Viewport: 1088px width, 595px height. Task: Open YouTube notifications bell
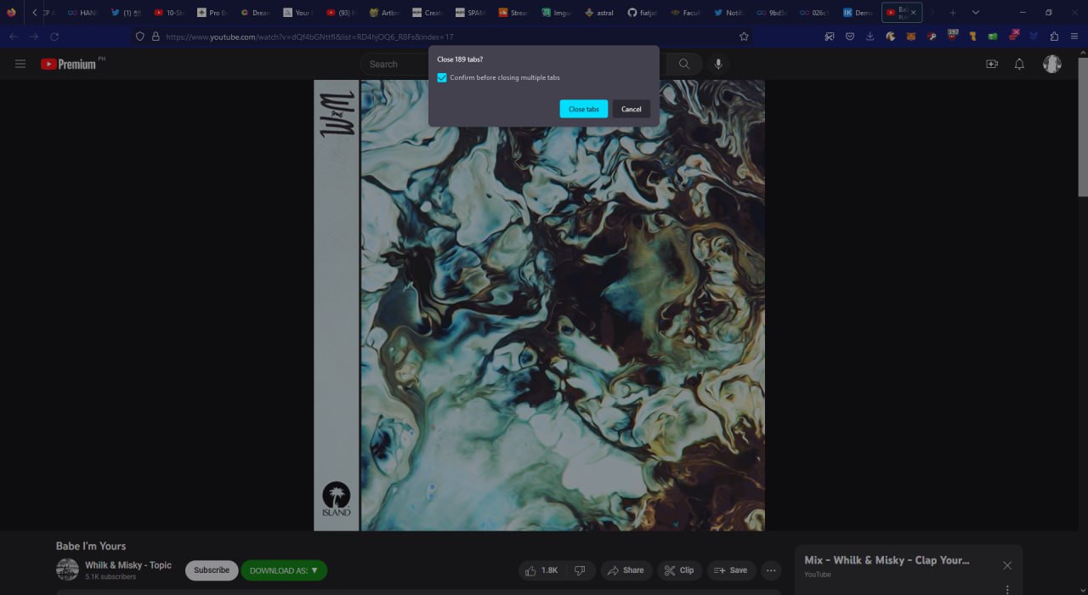pyautogui.click(x=1019, y=64)
